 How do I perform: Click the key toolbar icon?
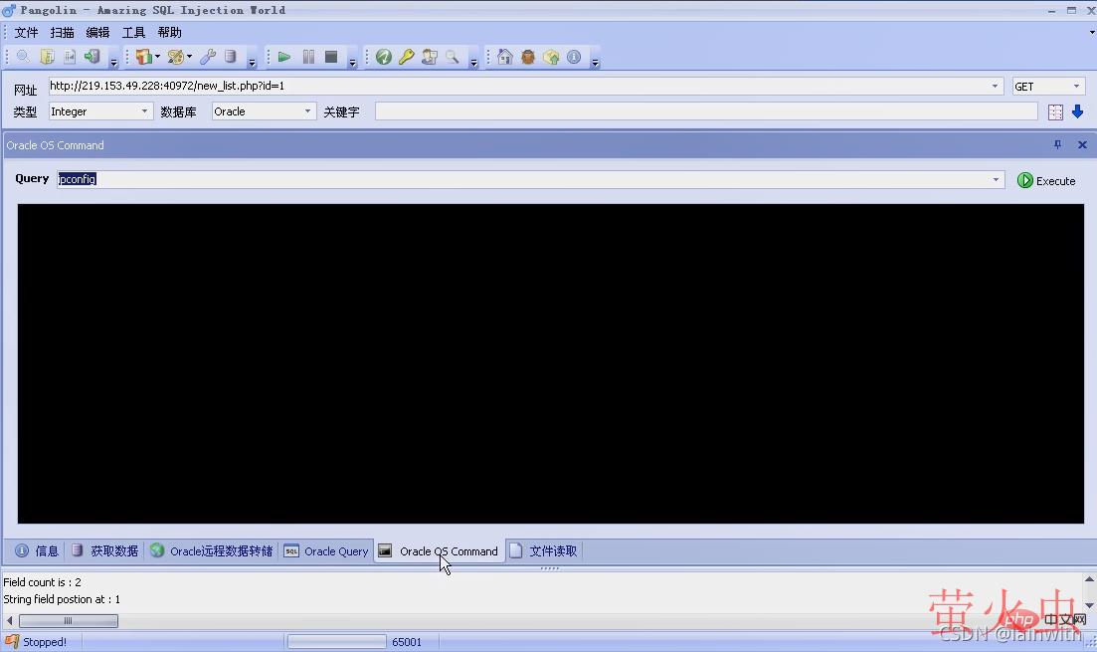pos(406,57)
